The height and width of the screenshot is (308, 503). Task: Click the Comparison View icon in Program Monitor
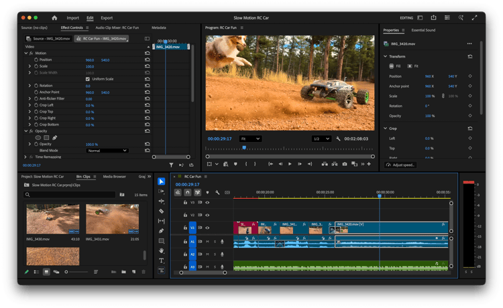click(x=354, y=164)
